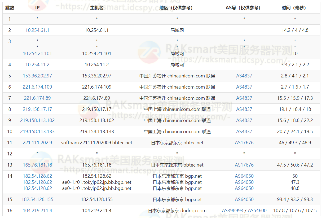This screenshot has width=322, height=218.
Task: Open IP link 10.254.61.1
Action: 37,30
